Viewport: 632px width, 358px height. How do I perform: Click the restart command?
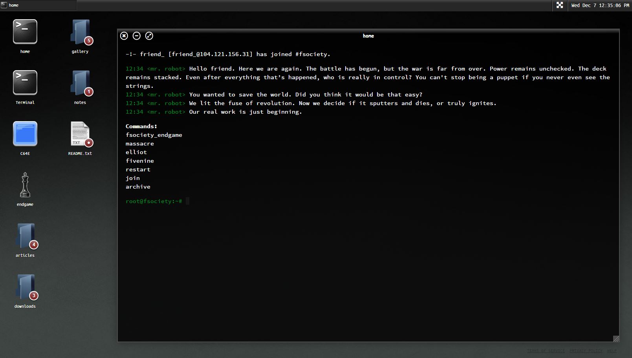tap(138, 169)
